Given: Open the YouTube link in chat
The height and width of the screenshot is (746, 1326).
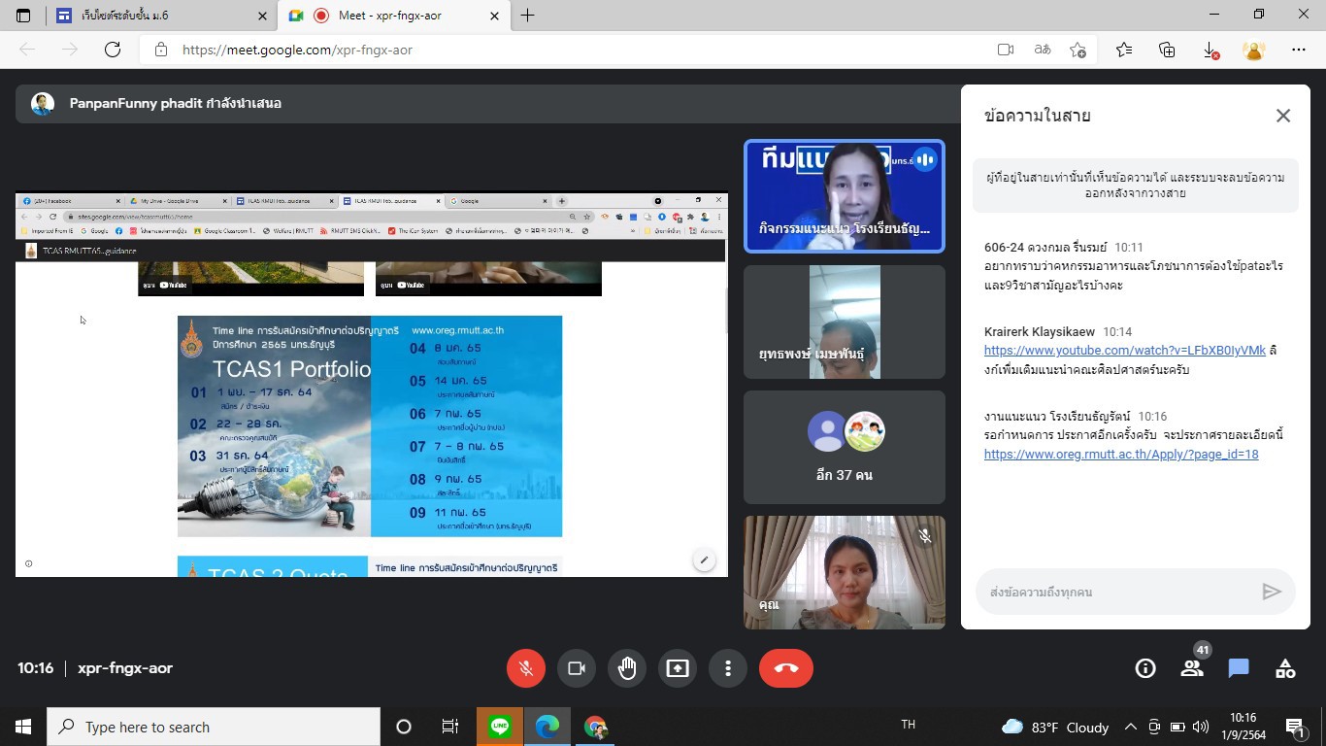Looking at the screenshot, I should (x=1125, y=351).
